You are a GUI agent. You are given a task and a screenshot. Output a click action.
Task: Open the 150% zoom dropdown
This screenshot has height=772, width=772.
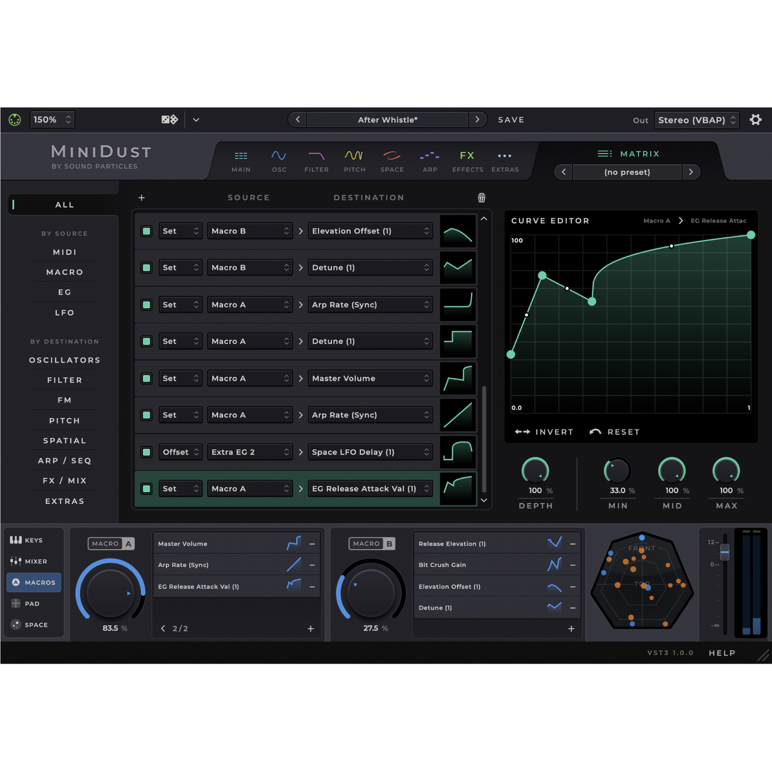(52, 120)
